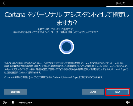The image size is (133, 106).
Task: Open 詳細情報 for more details
Action: (15, 92)
